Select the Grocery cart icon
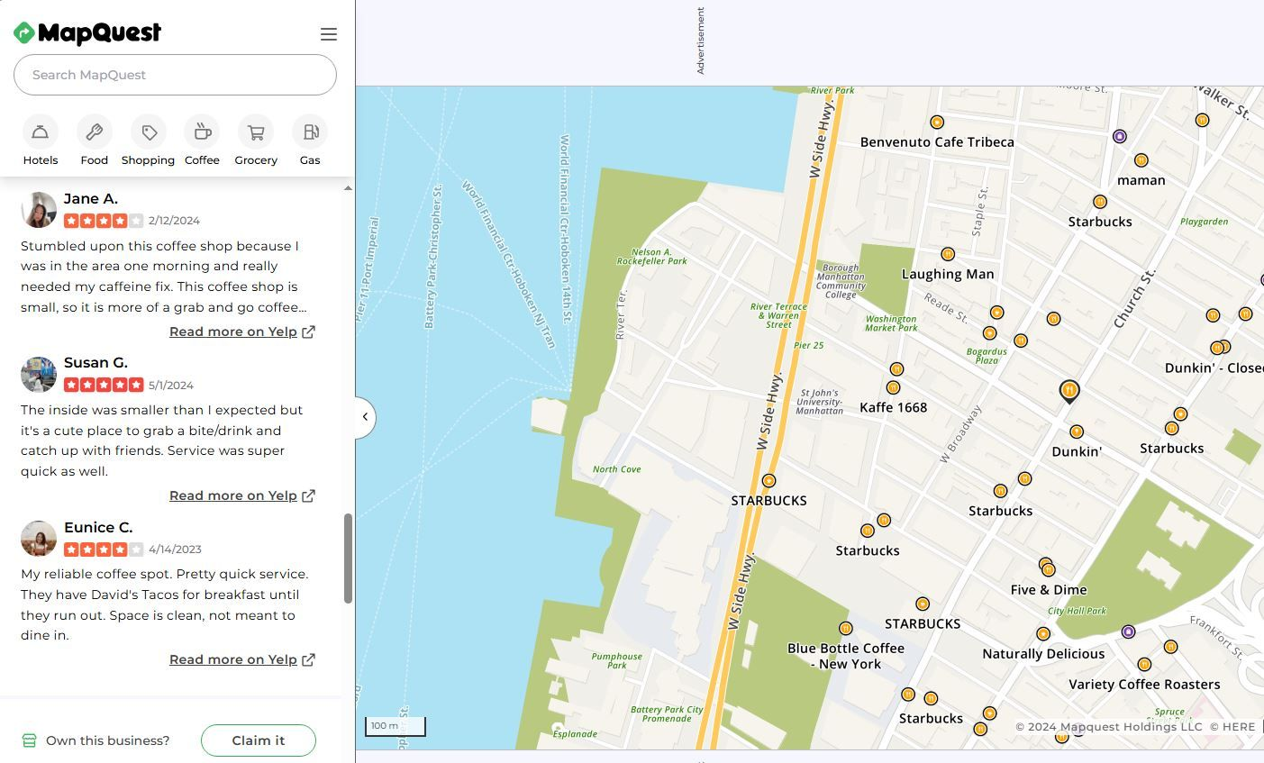This screenshot has width=1264, height=763. [256, 131]
